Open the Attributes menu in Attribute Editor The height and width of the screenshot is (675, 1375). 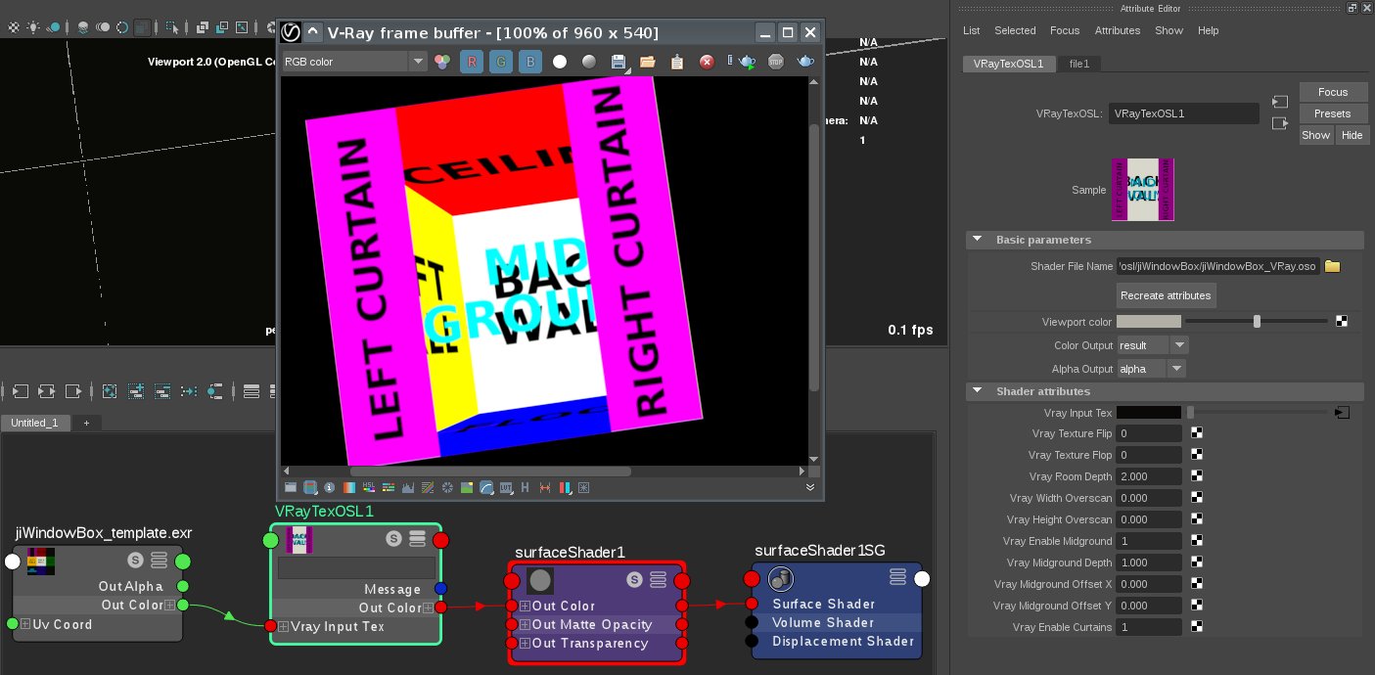(x=1117, y=30)
